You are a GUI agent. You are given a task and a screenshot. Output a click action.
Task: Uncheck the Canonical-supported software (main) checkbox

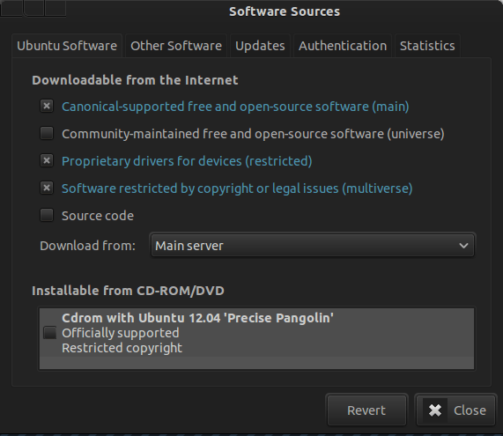(47, 106)
